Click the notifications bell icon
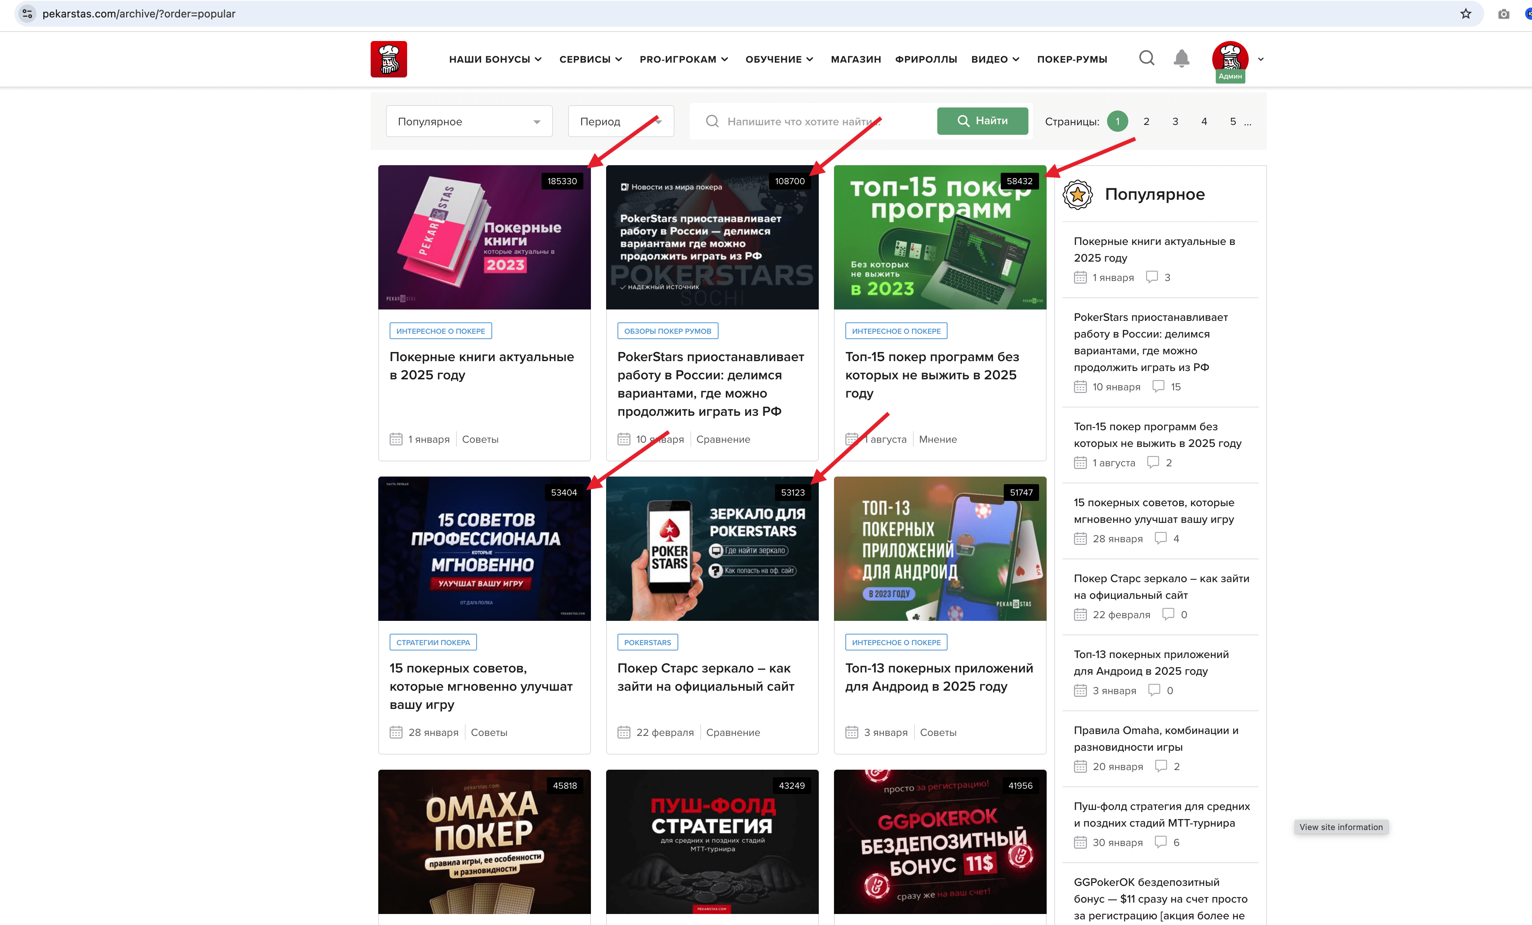The width and height of the screenshot is (1532, 925). [1181, 58]
